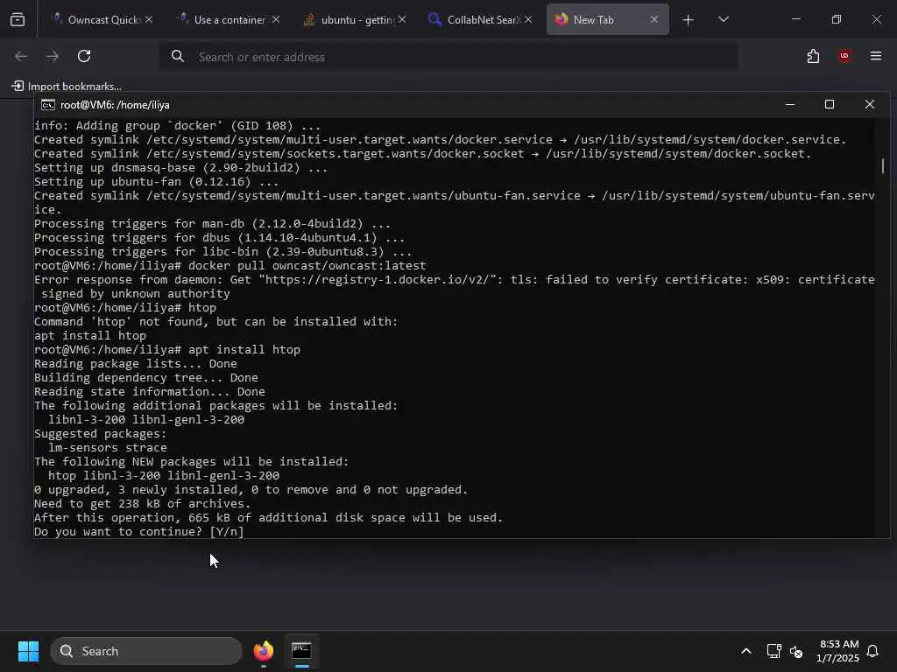Close the Use a container tab
897x672 pixels.
point(276,19)
